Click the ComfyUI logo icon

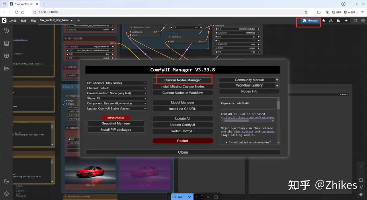click(4, 21)
